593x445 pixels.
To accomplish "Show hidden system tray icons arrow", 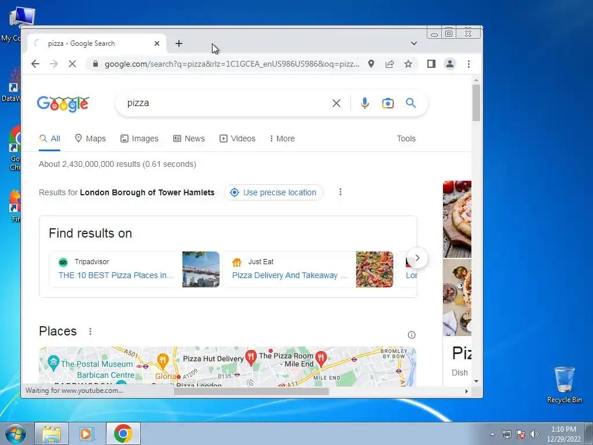I will (492, 434).
